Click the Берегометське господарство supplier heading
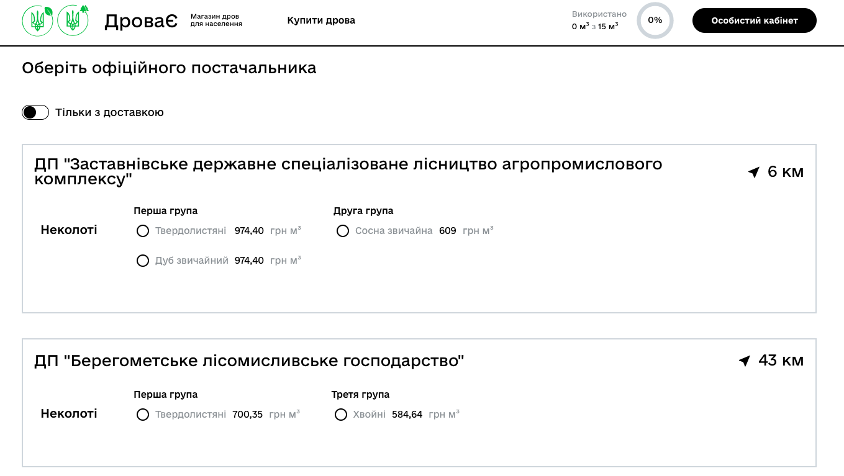 pyautogui.click(x=249, y=361)
